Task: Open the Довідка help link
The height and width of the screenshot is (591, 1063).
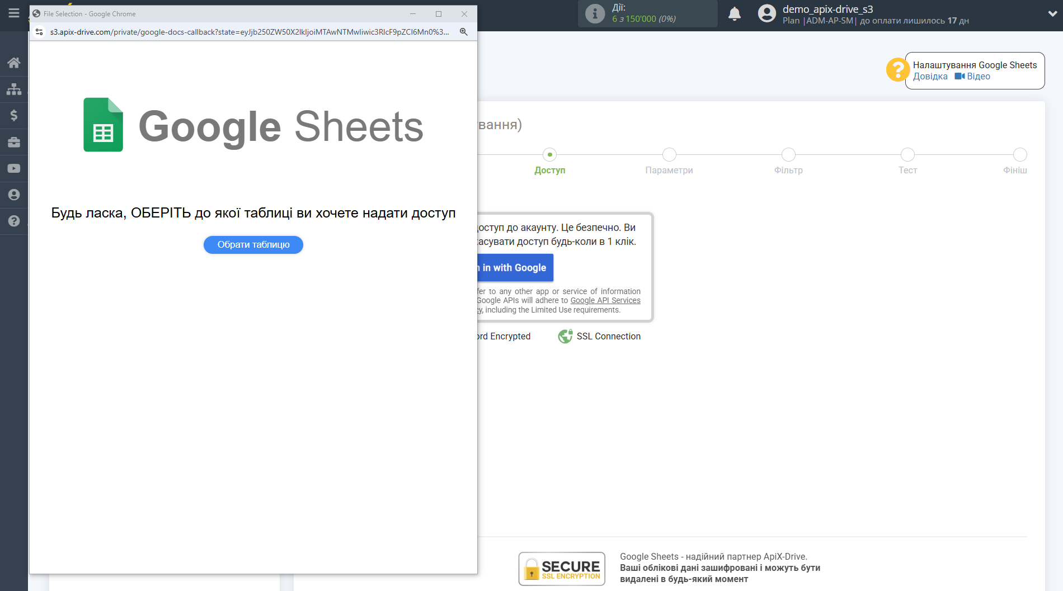Action: 930,77
